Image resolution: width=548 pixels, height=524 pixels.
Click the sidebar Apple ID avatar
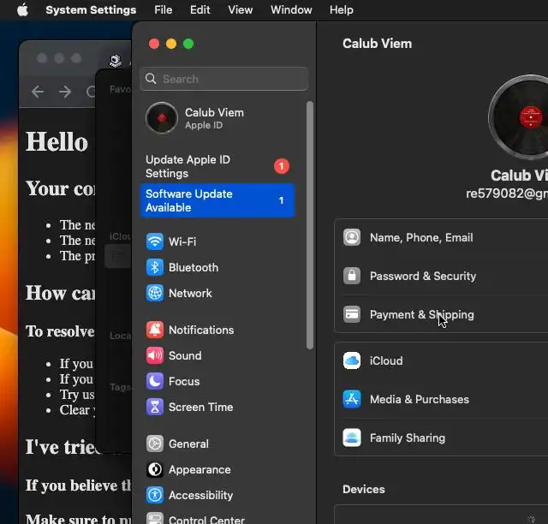(x=162, y=118)
